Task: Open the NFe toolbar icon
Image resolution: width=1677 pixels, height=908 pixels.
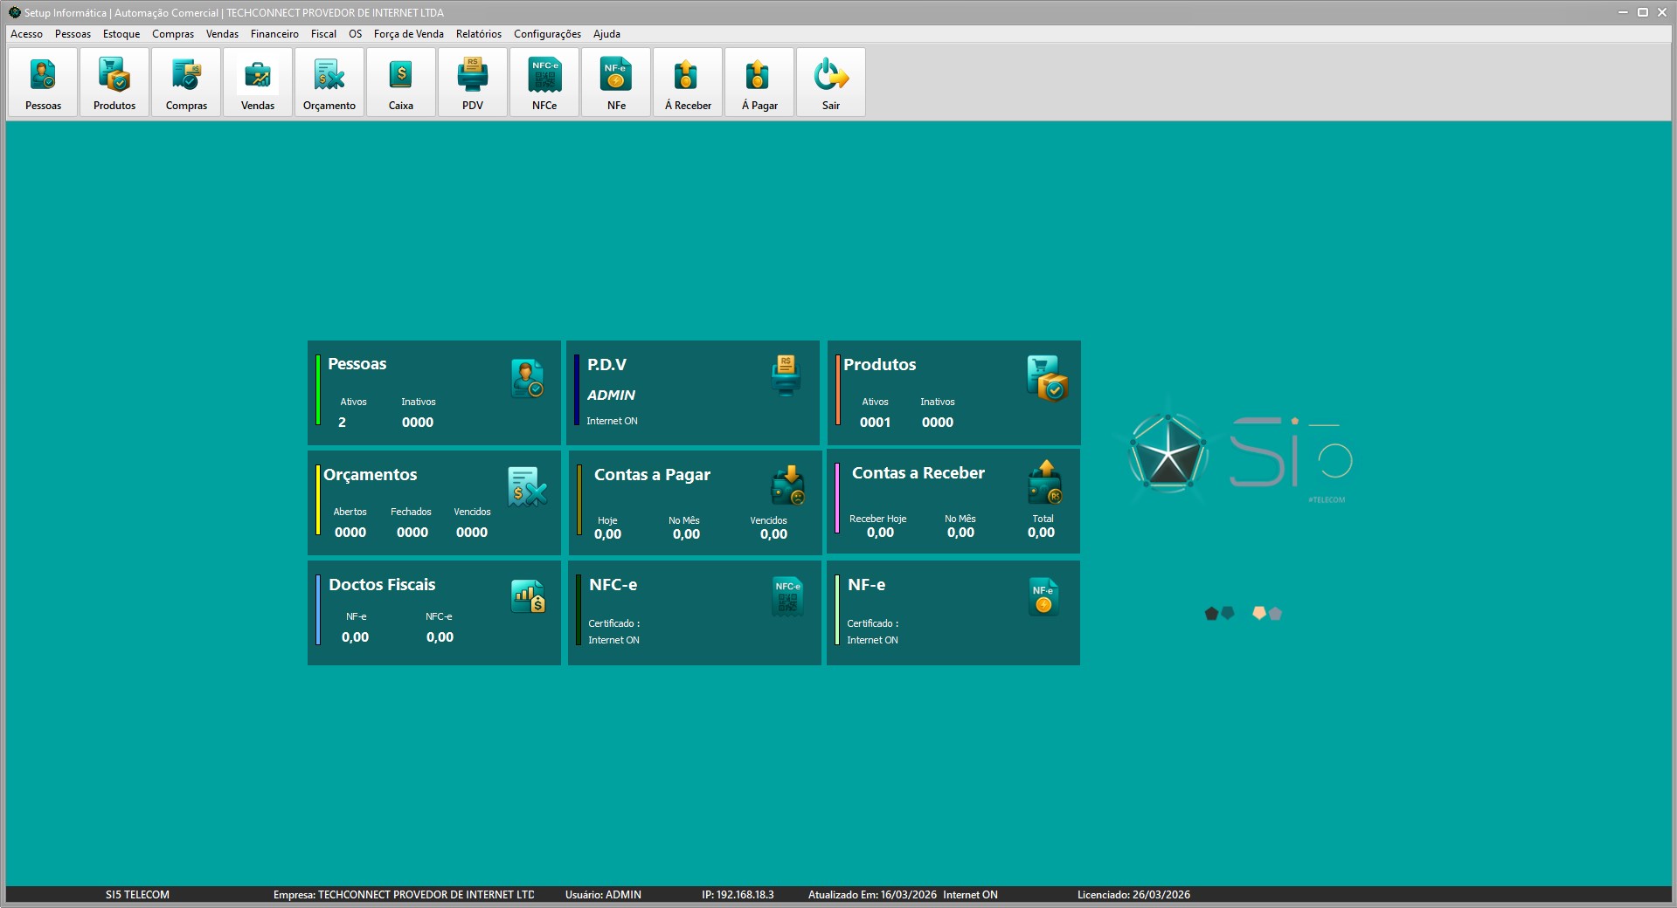Action: (x=616, y=82)
